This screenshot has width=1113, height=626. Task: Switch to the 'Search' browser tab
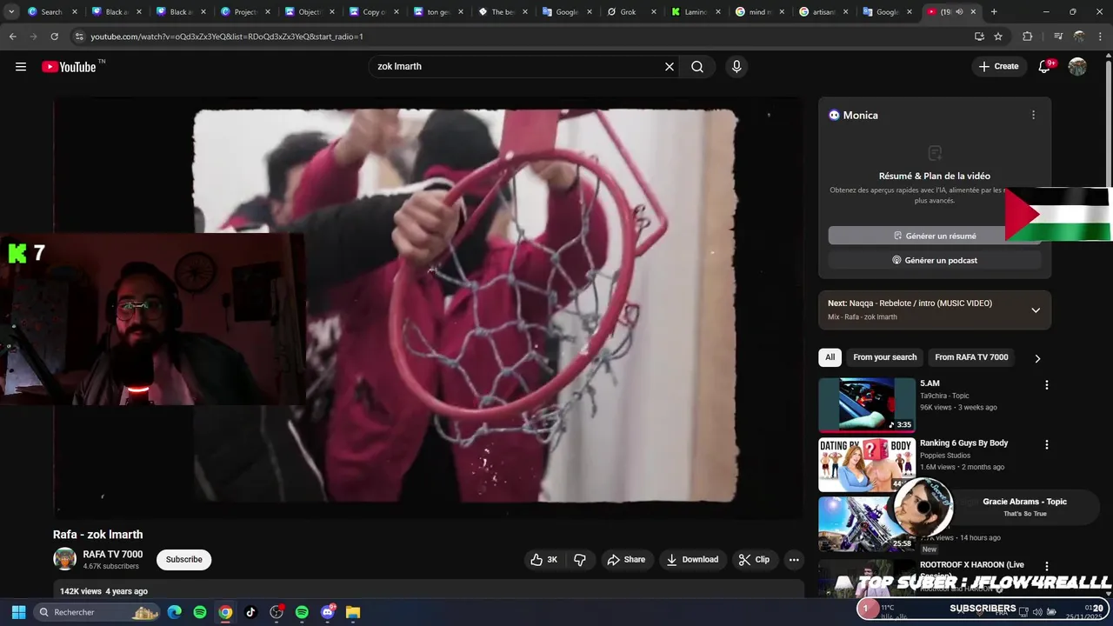click(50, 12)
